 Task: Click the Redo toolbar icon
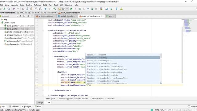click(18, 9)
